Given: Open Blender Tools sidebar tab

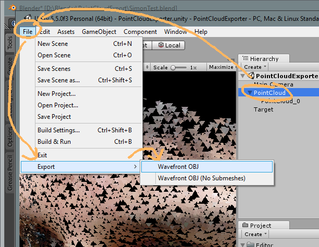Looking at the screenshot, I should (10, 43).
